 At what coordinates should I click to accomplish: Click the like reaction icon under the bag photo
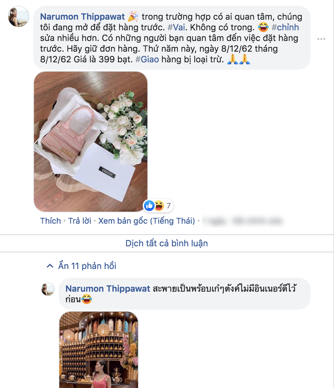149,206
